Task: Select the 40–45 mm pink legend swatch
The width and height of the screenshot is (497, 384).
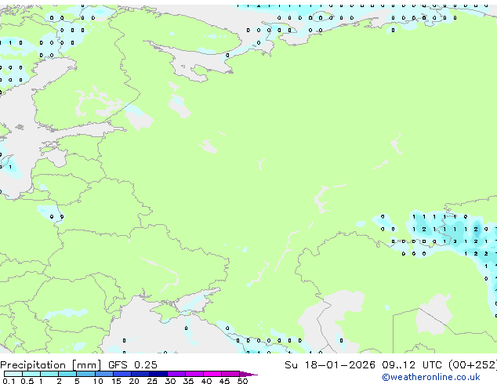Action: pos(212,374)
